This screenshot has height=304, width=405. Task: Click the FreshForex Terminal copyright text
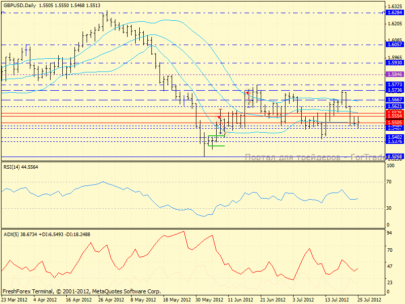81,292
